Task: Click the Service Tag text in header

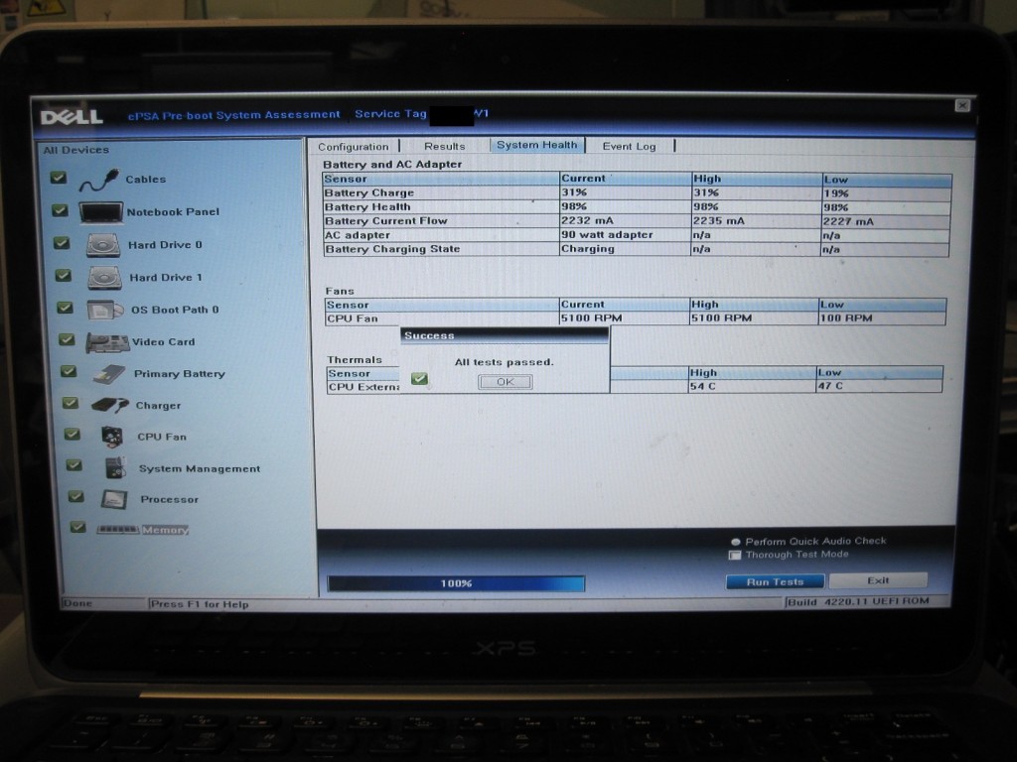Action: (x=391, y=114)
